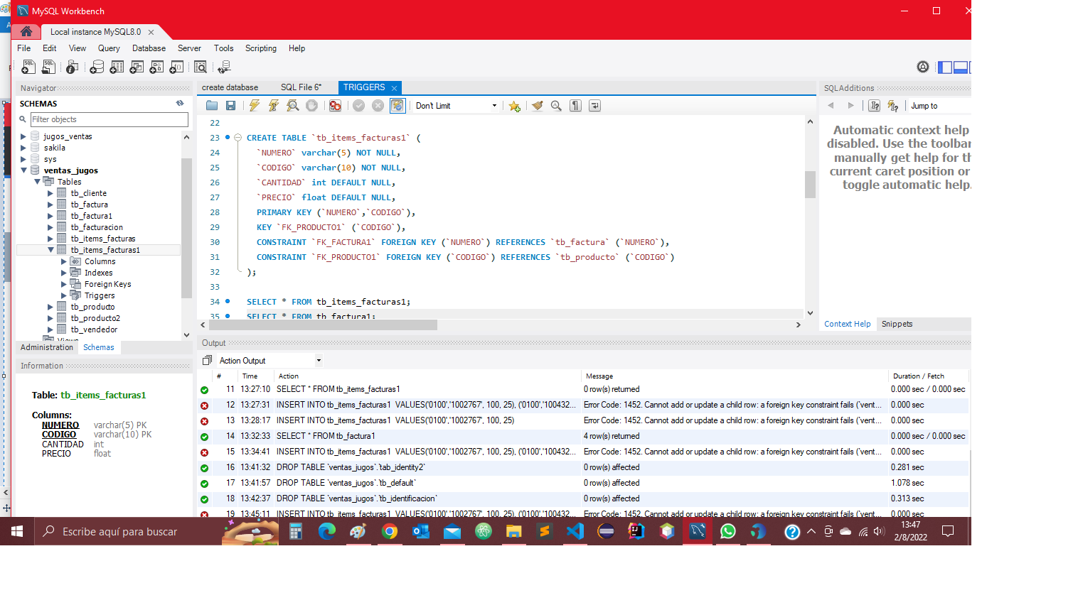Open script file in editor folder icon
The height and width of the screenshot is (605, 1078).
pos(212,106)
